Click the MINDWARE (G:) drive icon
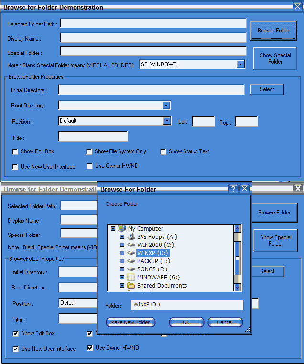 pyautogui.click(x=131, y=278)
